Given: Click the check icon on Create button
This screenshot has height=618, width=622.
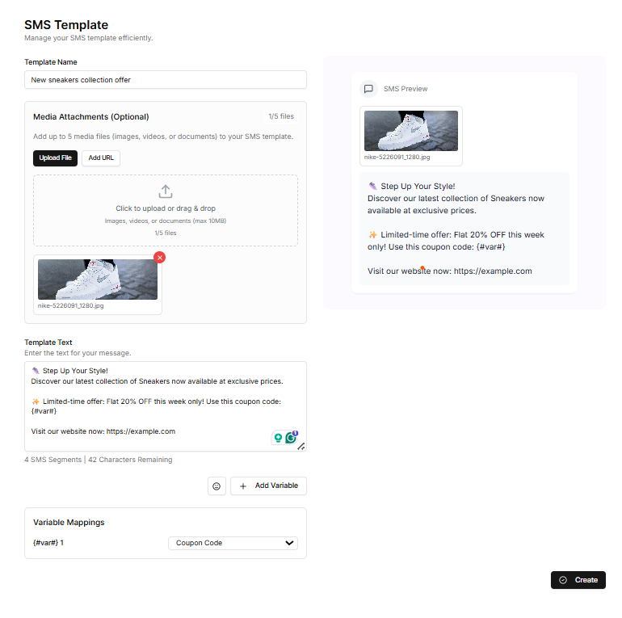Looking at the screenshot, I should click(x=563, y=580).
